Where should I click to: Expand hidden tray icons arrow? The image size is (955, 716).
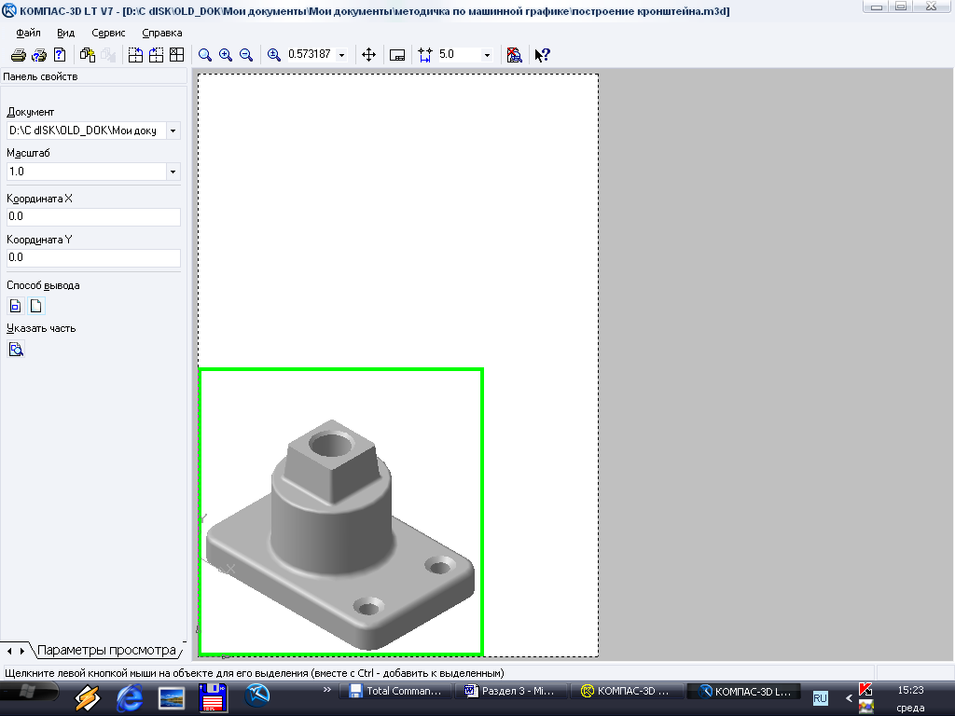click(849, 698)
